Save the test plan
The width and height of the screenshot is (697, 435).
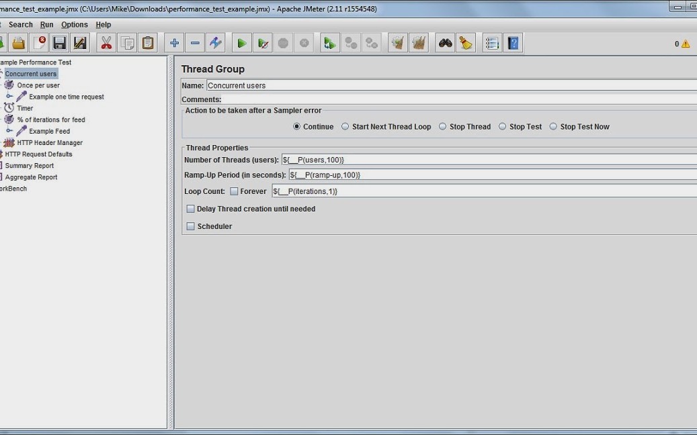pos(60,42)
